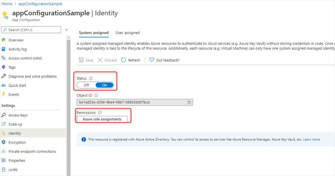Click the Object ID info icon
The width and height of the screenshot is (335, 176).
(96, 95)
